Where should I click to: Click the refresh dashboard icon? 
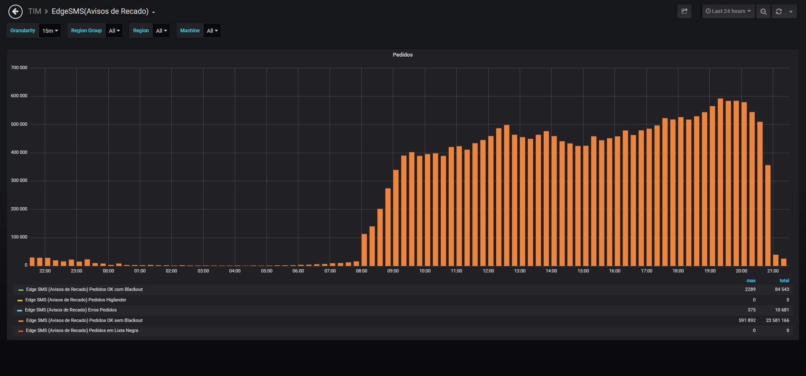click(779, 11)
